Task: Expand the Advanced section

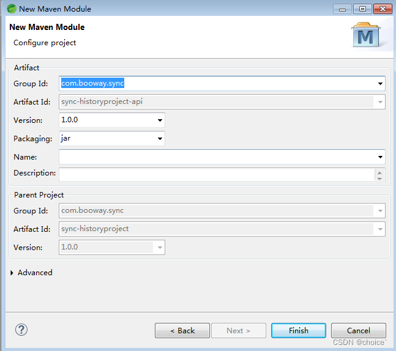Action: pos(12,273)
